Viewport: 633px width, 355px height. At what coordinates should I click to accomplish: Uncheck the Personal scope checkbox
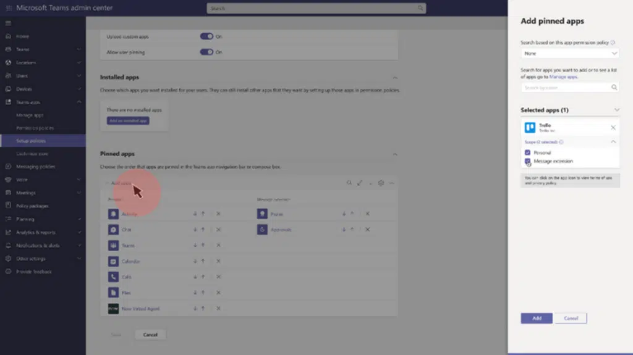click(x=527, y=152)
